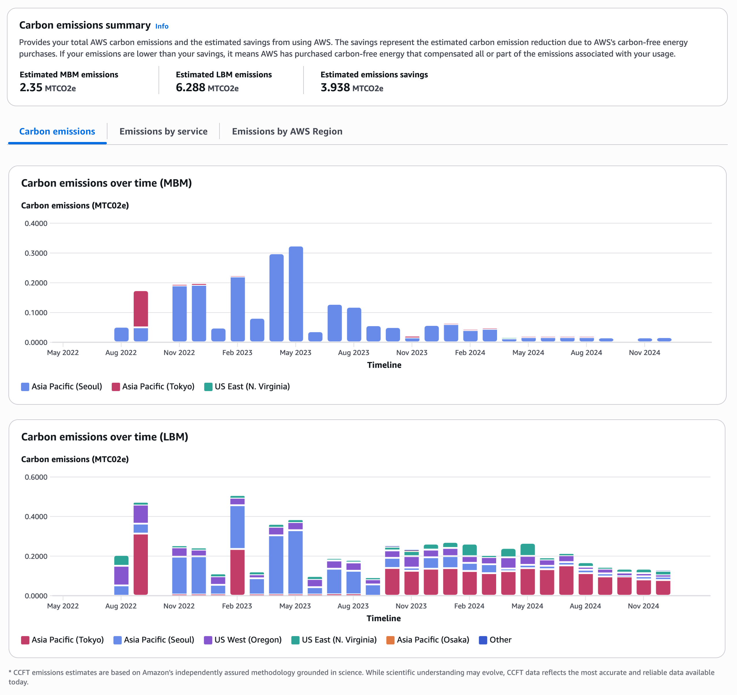Click Asia Pacific (Seoul) swatch in LBM legend
Viewport: 737px width, 695px height.
[x=118, y=640]
